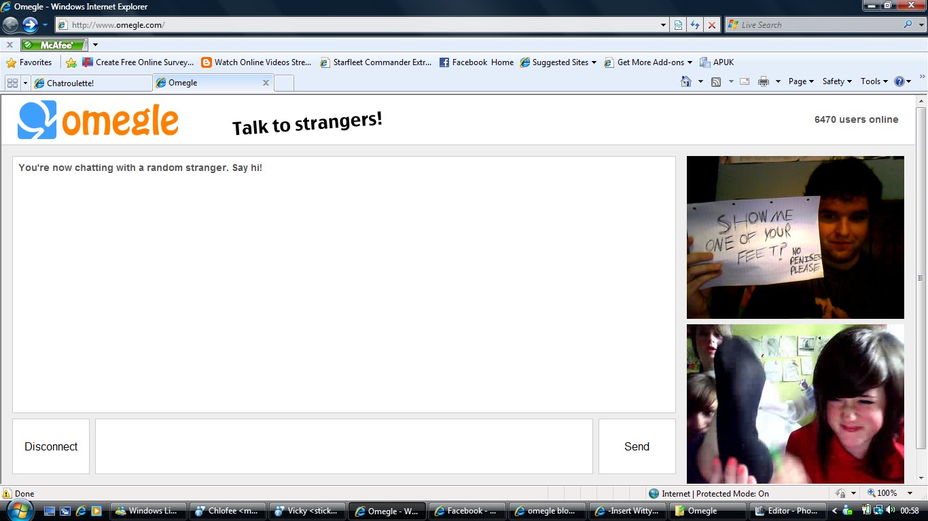Switch to Windows Li... taskbar window
928x521 pixels.
pyautogui.click(x=149, y=511)
